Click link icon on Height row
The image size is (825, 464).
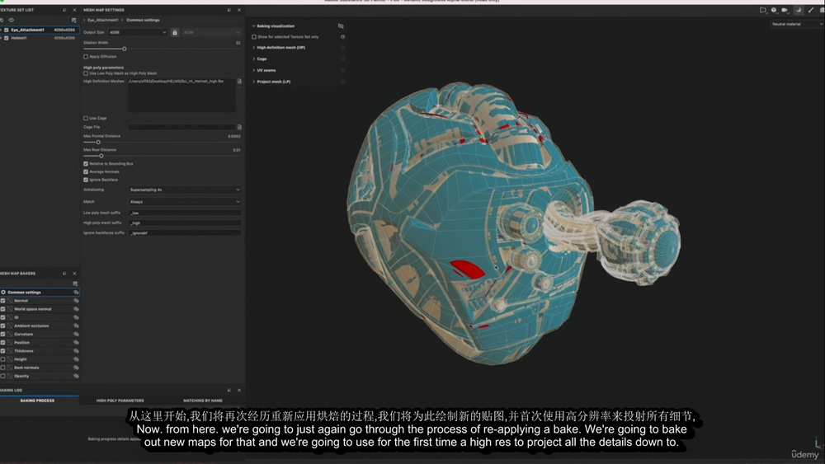click(x=76, y=359)
